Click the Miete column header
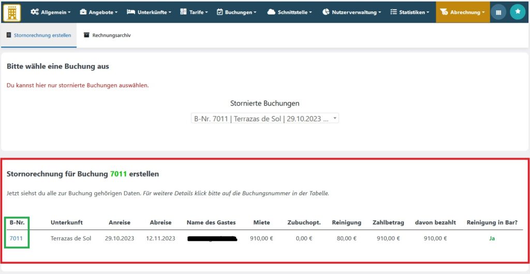The width and height of the screenshot is (530, 274). click(x=261, y=222)
